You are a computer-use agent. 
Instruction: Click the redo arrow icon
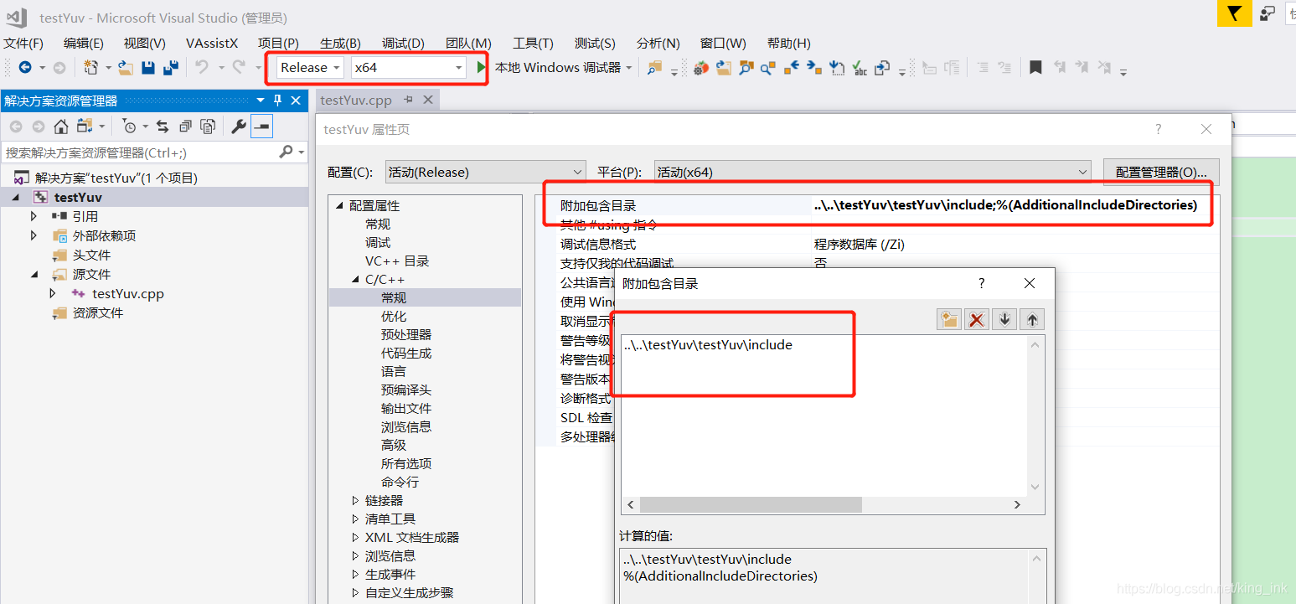point(239,67)
